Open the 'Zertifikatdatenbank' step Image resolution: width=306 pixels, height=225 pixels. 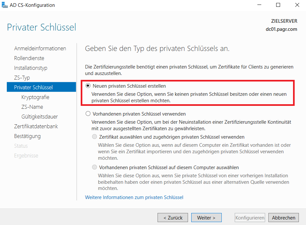pos(36,126)
